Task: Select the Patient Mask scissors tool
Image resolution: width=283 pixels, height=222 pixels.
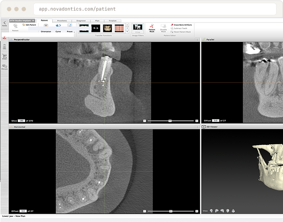Action: pyautogui.click(x=152, y=28)
